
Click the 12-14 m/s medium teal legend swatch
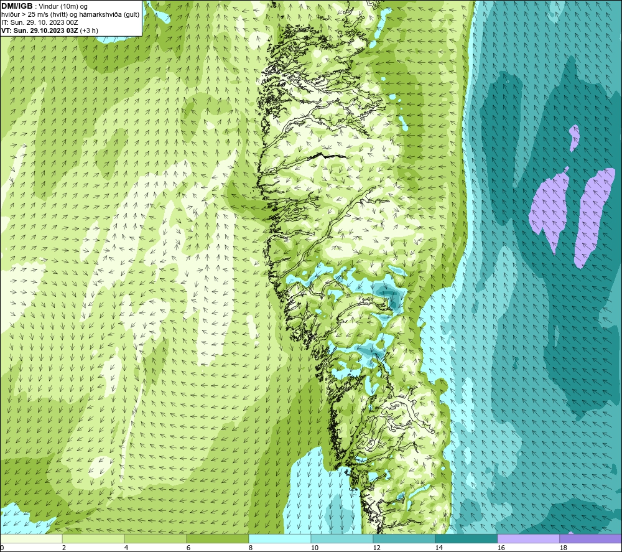coord(404,539)
